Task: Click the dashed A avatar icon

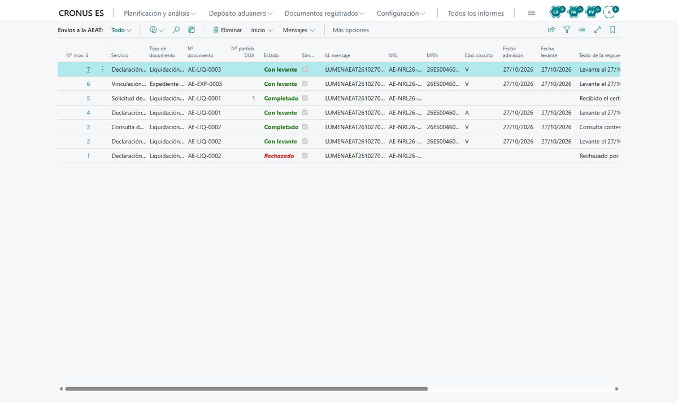Action: coord(610,11)
